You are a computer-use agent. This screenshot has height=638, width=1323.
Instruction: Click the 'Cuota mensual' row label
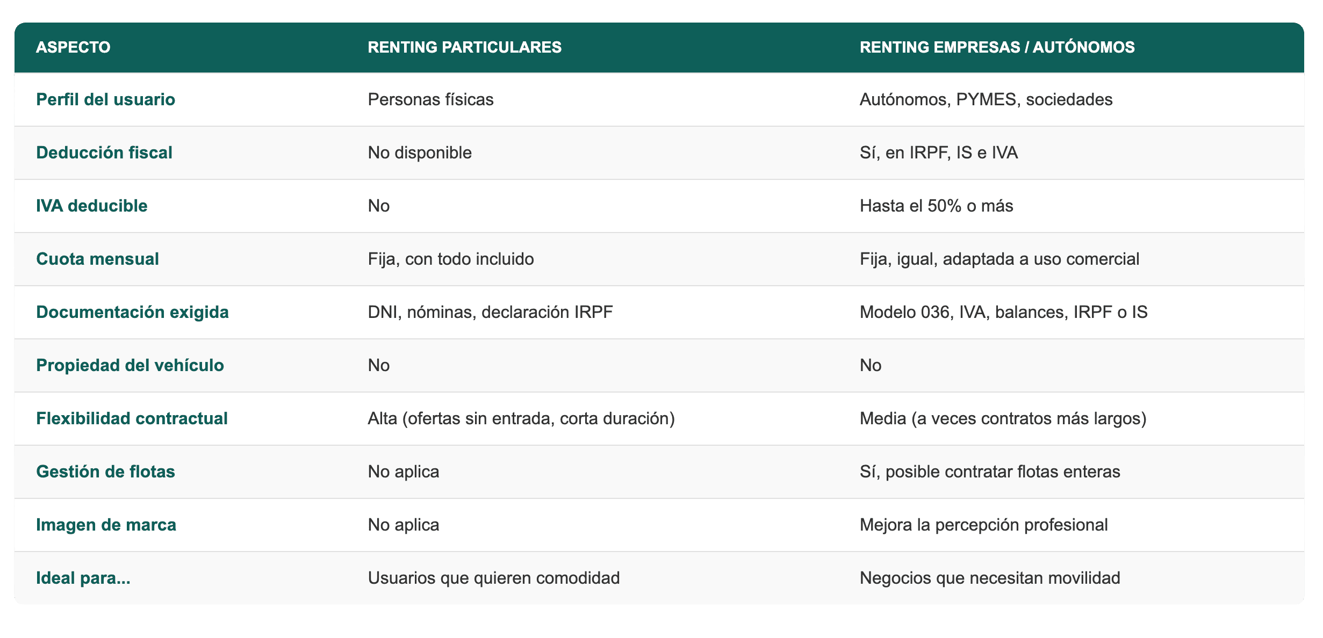[x=97, y=259]
